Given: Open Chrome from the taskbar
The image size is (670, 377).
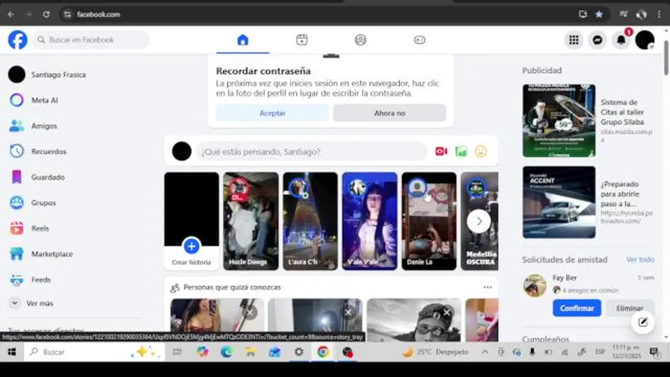Looking at the screenshot, I should click(x=323, y=352).
